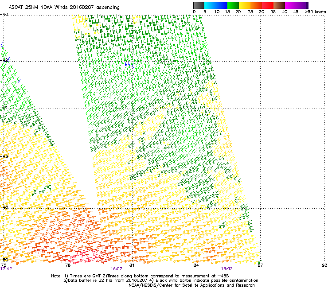Click the purple '16:02' time near longitude 84
Viewport: 328px width, 288px height.
coord(226,269)
